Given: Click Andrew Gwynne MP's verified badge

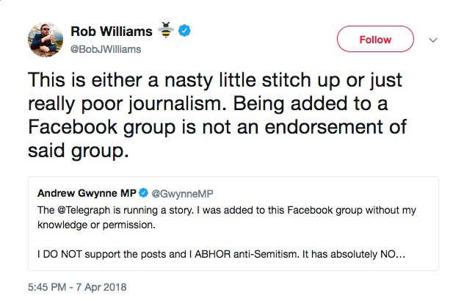Looking at the screenshot, I should (x=144, y=192).
